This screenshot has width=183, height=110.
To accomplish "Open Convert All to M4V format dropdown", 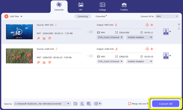I will point(167,16).
